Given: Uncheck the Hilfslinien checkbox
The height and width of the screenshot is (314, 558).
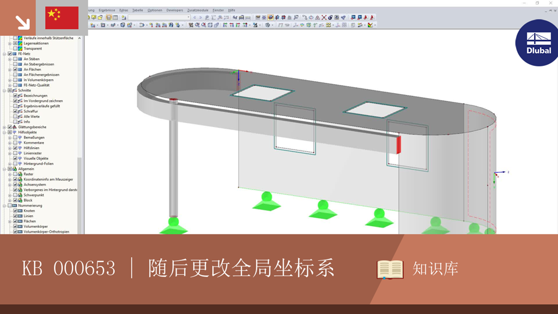Looking at the screenshot, I should pyautogui.click(x=15, y=148).
